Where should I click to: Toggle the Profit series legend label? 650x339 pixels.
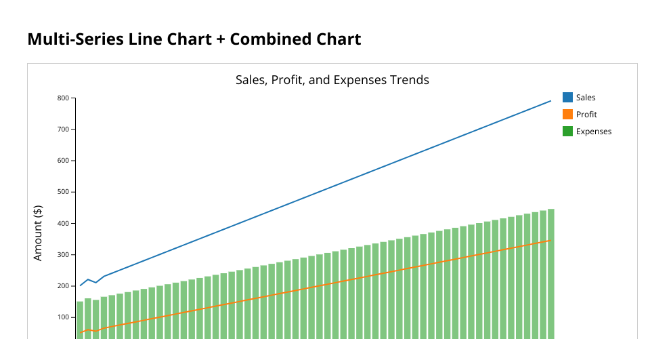[586, 115]
